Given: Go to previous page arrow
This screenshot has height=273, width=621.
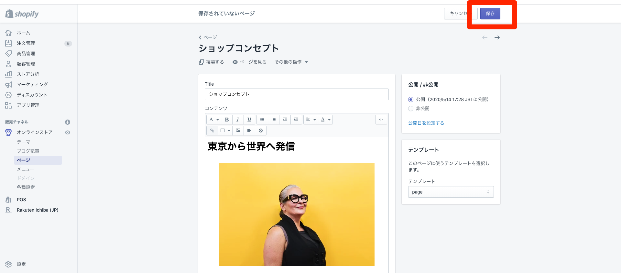Looking at the screenshot, I should point(485,37).
